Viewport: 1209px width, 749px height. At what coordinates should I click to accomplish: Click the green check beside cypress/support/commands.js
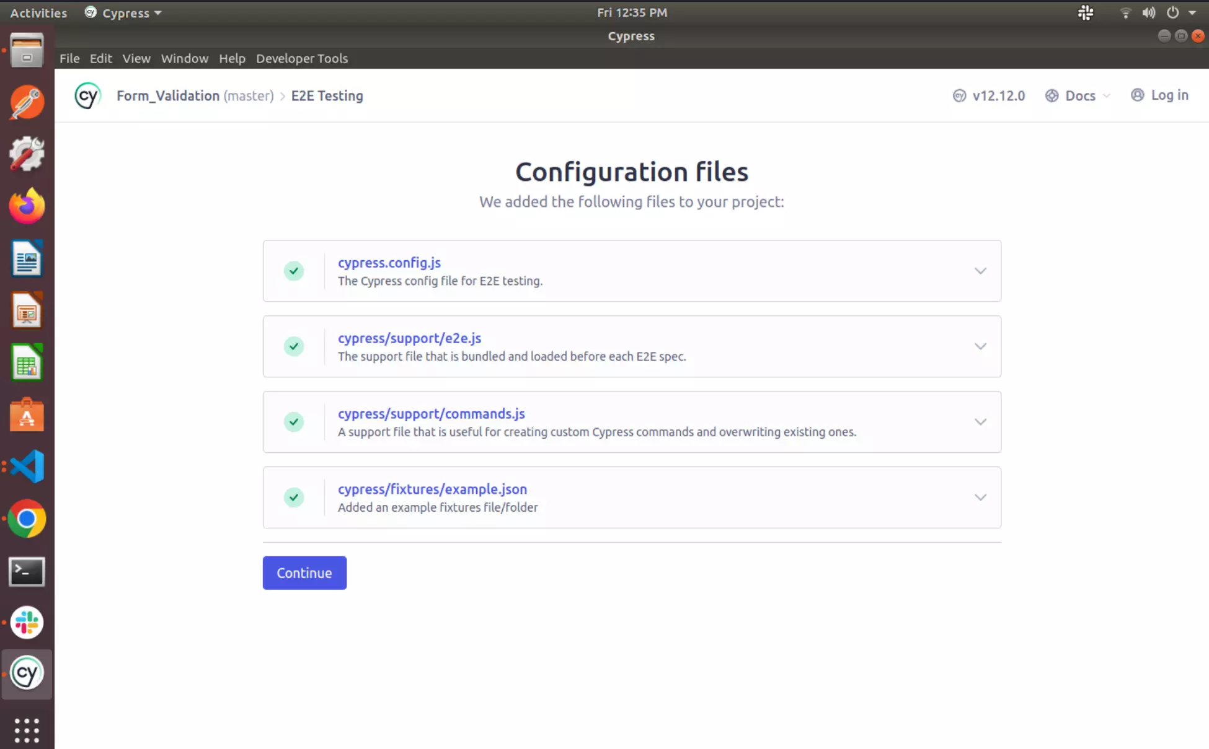point(294,422)
